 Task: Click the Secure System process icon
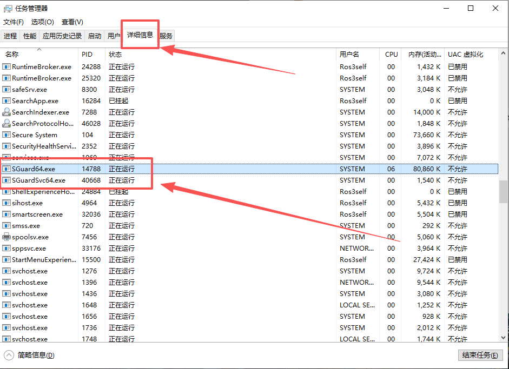point(6,135)
